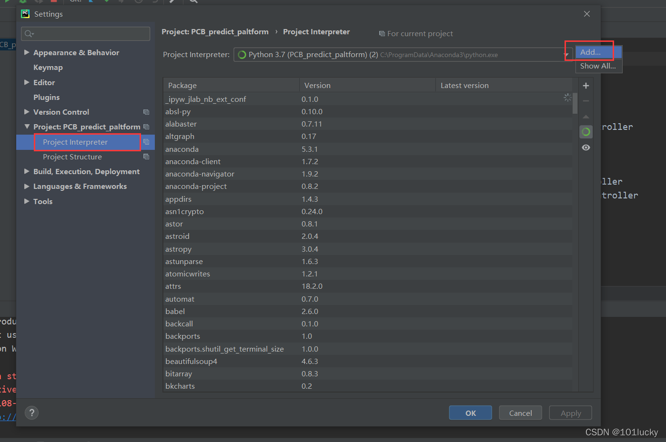Select the automat package row
666x442 pixels.
point(367,299)
